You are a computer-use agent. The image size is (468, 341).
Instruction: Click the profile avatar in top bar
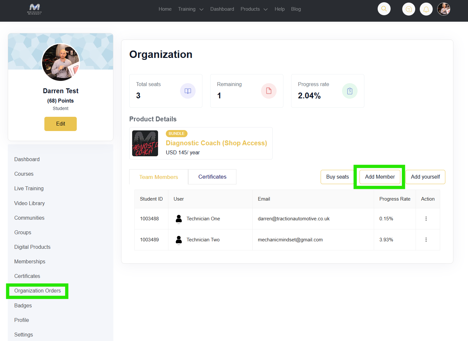[443, 9]
